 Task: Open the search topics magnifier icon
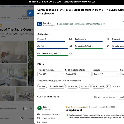pos(109,86)
